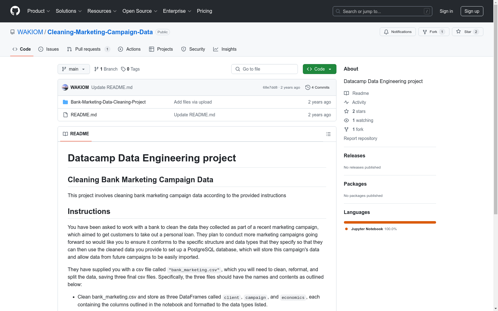Star this repository
The width and height of the screenshot is (498, 311).
coord(467,32)
